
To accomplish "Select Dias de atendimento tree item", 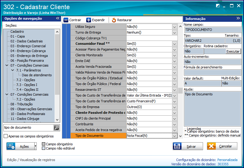I will click(37, 75).
